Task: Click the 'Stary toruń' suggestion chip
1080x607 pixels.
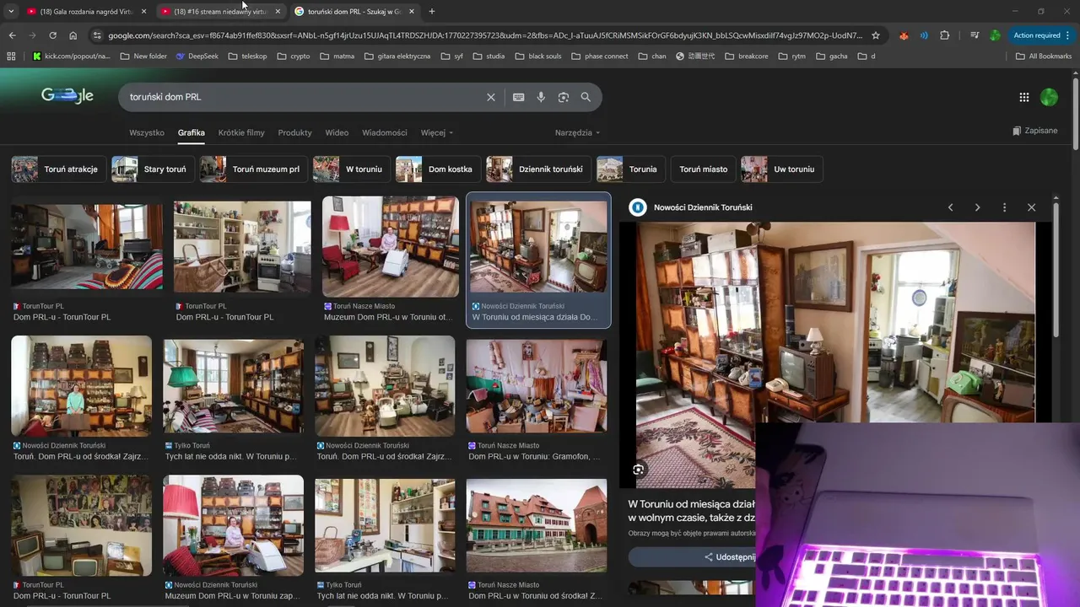Action: 153,169
